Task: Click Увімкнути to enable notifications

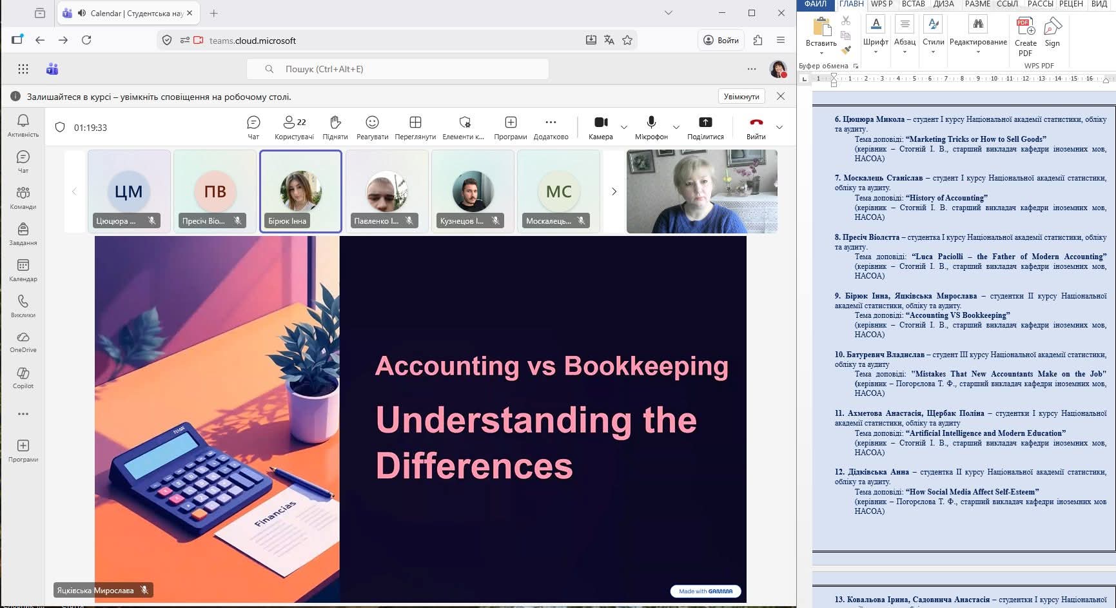Action: pos(741,97)
